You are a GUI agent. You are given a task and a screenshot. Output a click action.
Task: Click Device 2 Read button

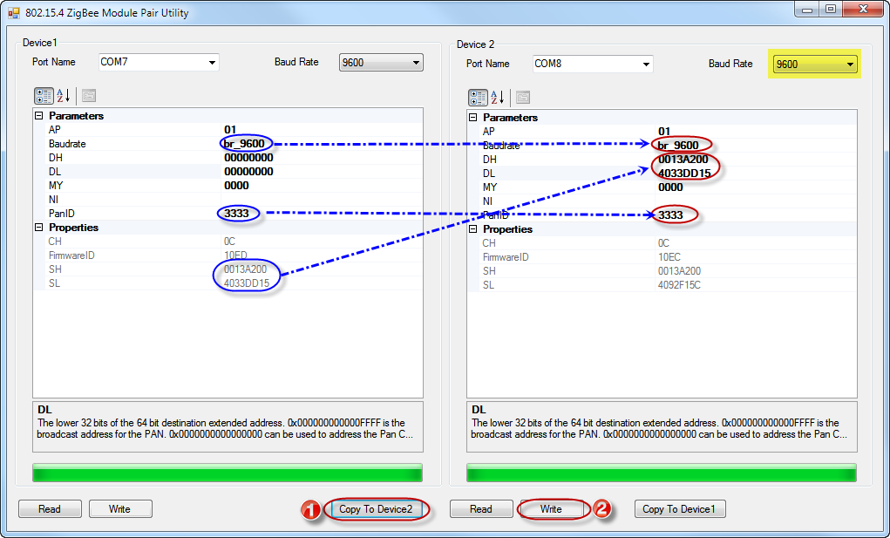[481, 509]
